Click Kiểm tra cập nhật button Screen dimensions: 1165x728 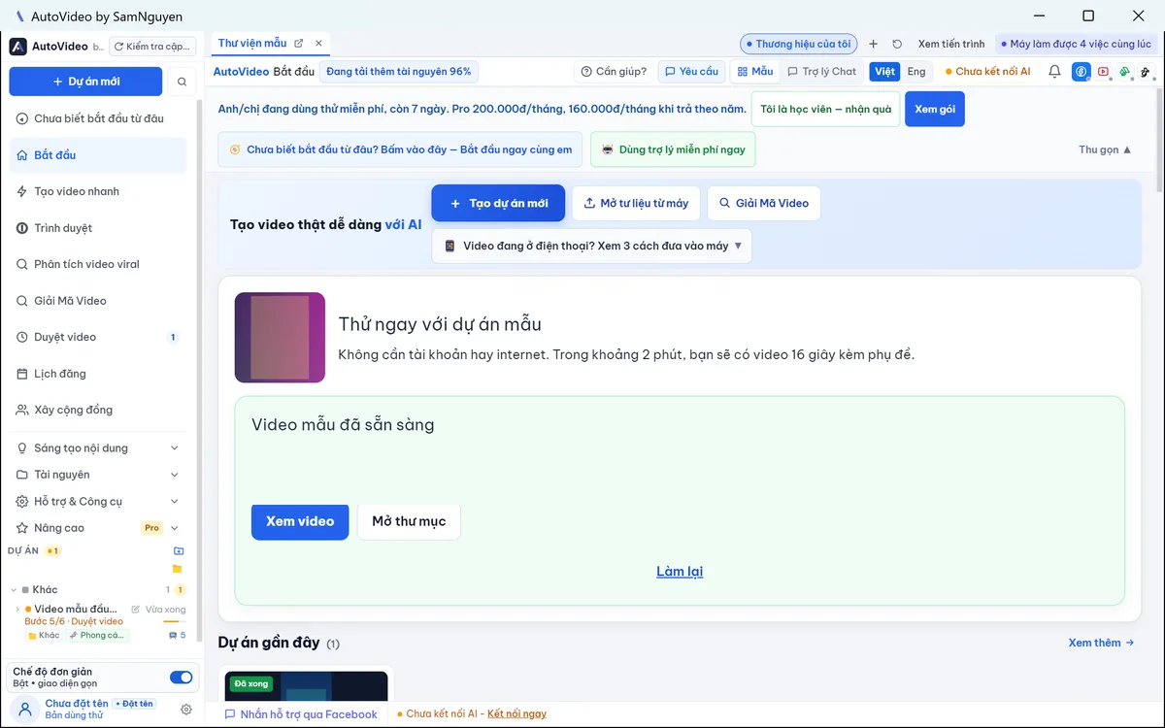coord(152,46)
